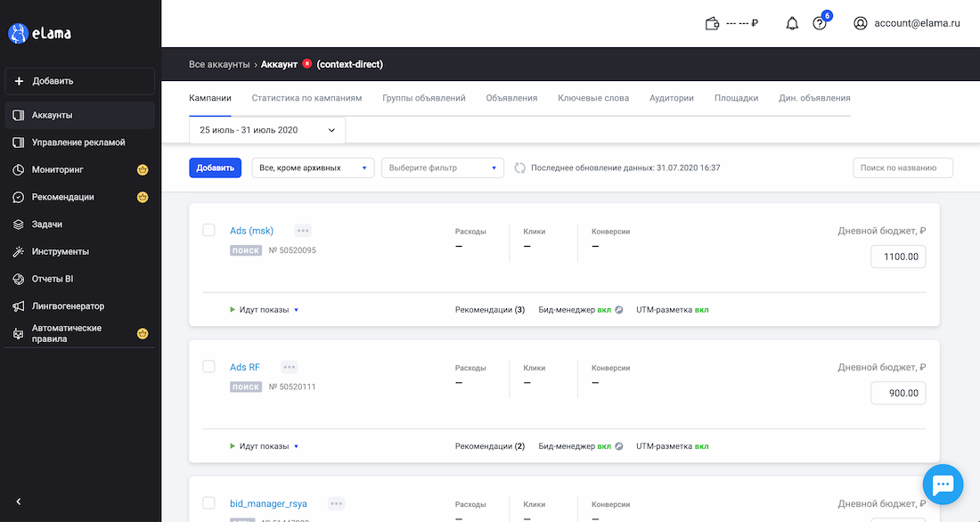Click the wallet balance icon
The height and width of the screenshot is (522, 980).
712,24
